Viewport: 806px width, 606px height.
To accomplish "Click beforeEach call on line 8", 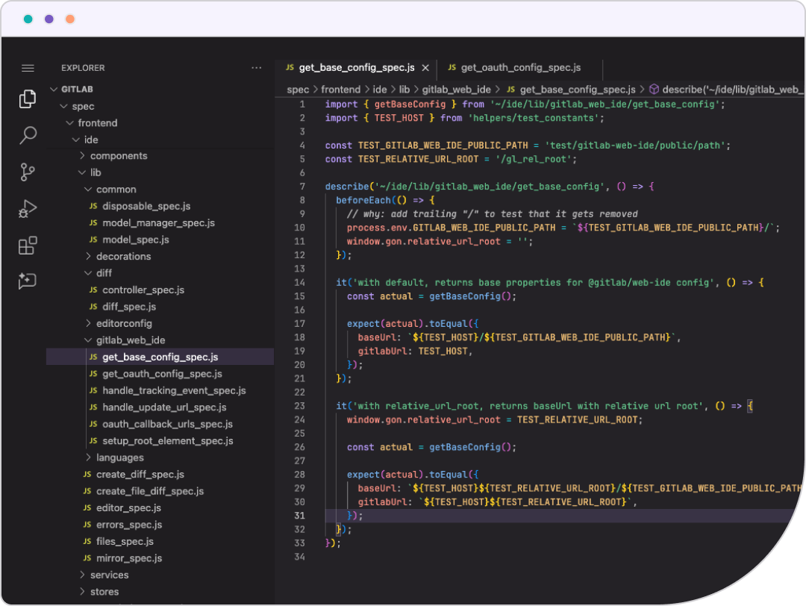I will 363,201.
